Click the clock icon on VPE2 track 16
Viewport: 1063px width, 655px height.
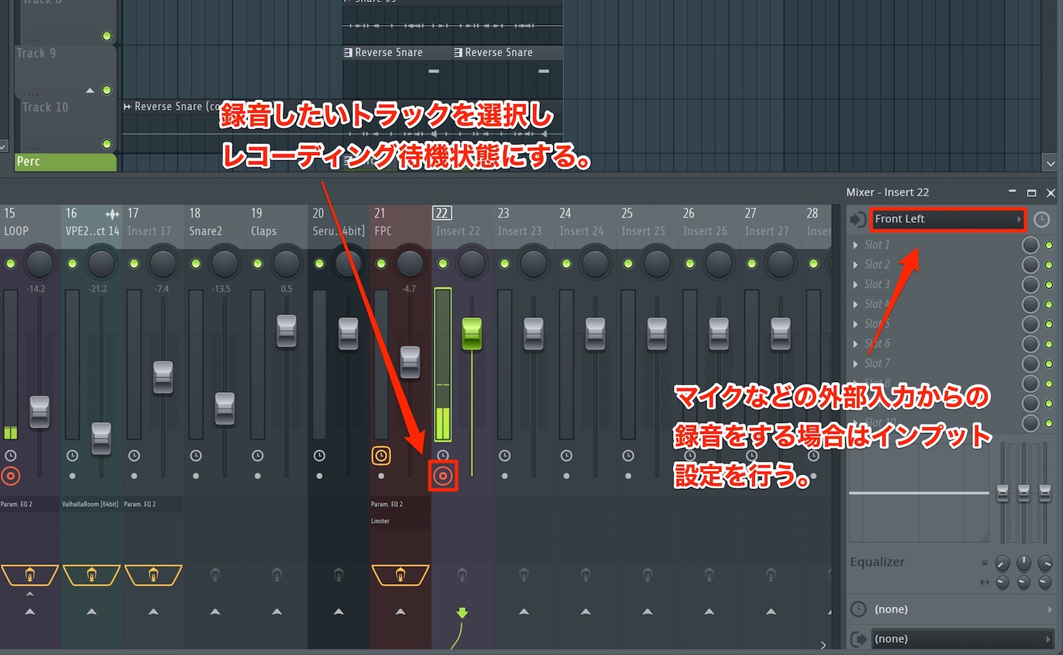point(73,455)
